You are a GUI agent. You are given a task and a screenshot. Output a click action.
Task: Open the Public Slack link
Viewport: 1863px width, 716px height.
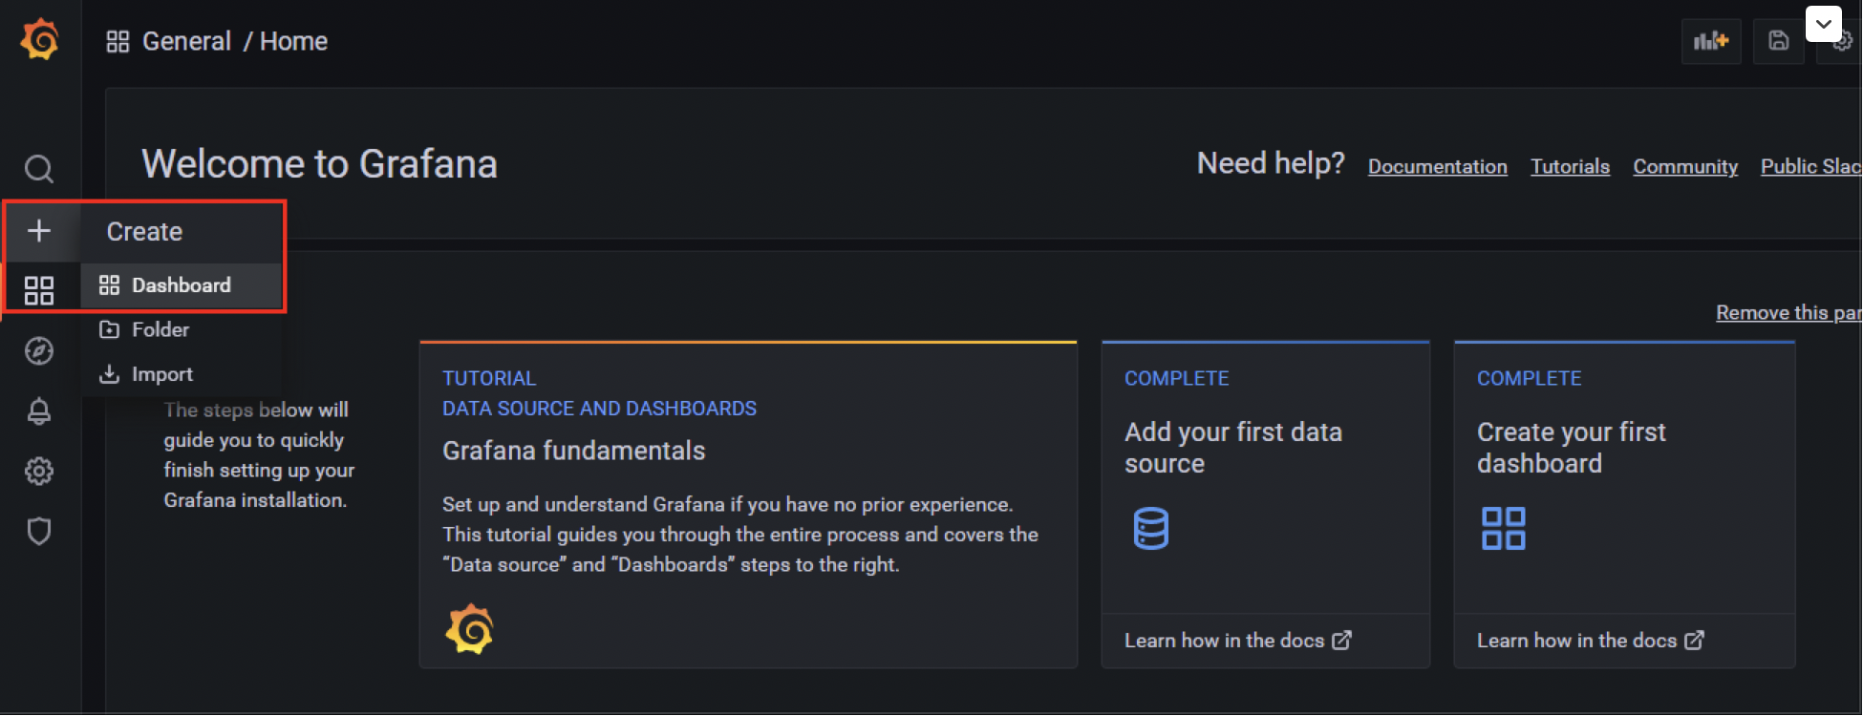point(1810,166)
